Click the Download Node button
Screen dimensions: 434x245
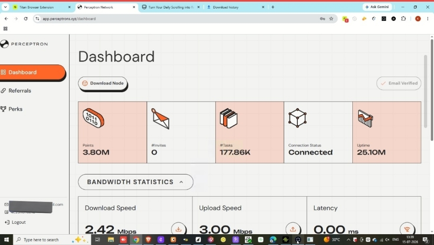click(x=103, y=83)
